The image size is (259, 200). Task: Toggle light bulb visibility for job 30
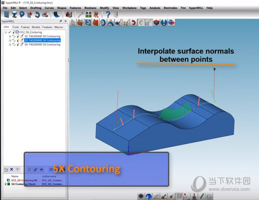(18, 44)
